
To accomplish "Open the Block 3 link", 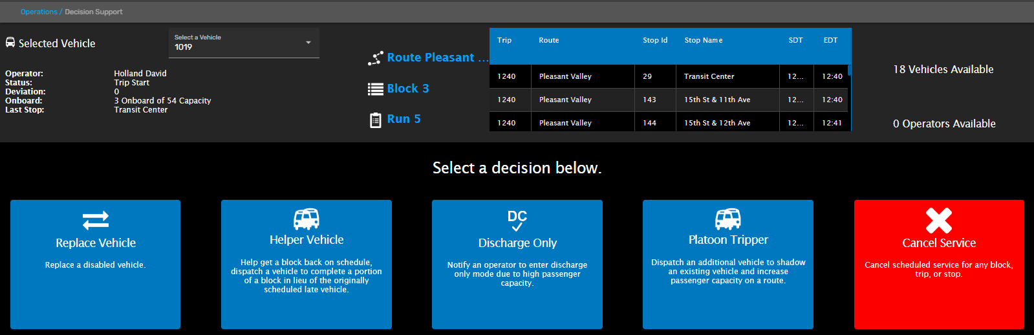I will tap(408, 89).
